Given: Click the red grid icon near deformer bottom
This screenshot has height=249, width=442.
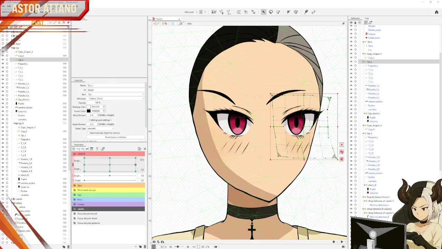Looking at the screenshot, I should [342, 159].
